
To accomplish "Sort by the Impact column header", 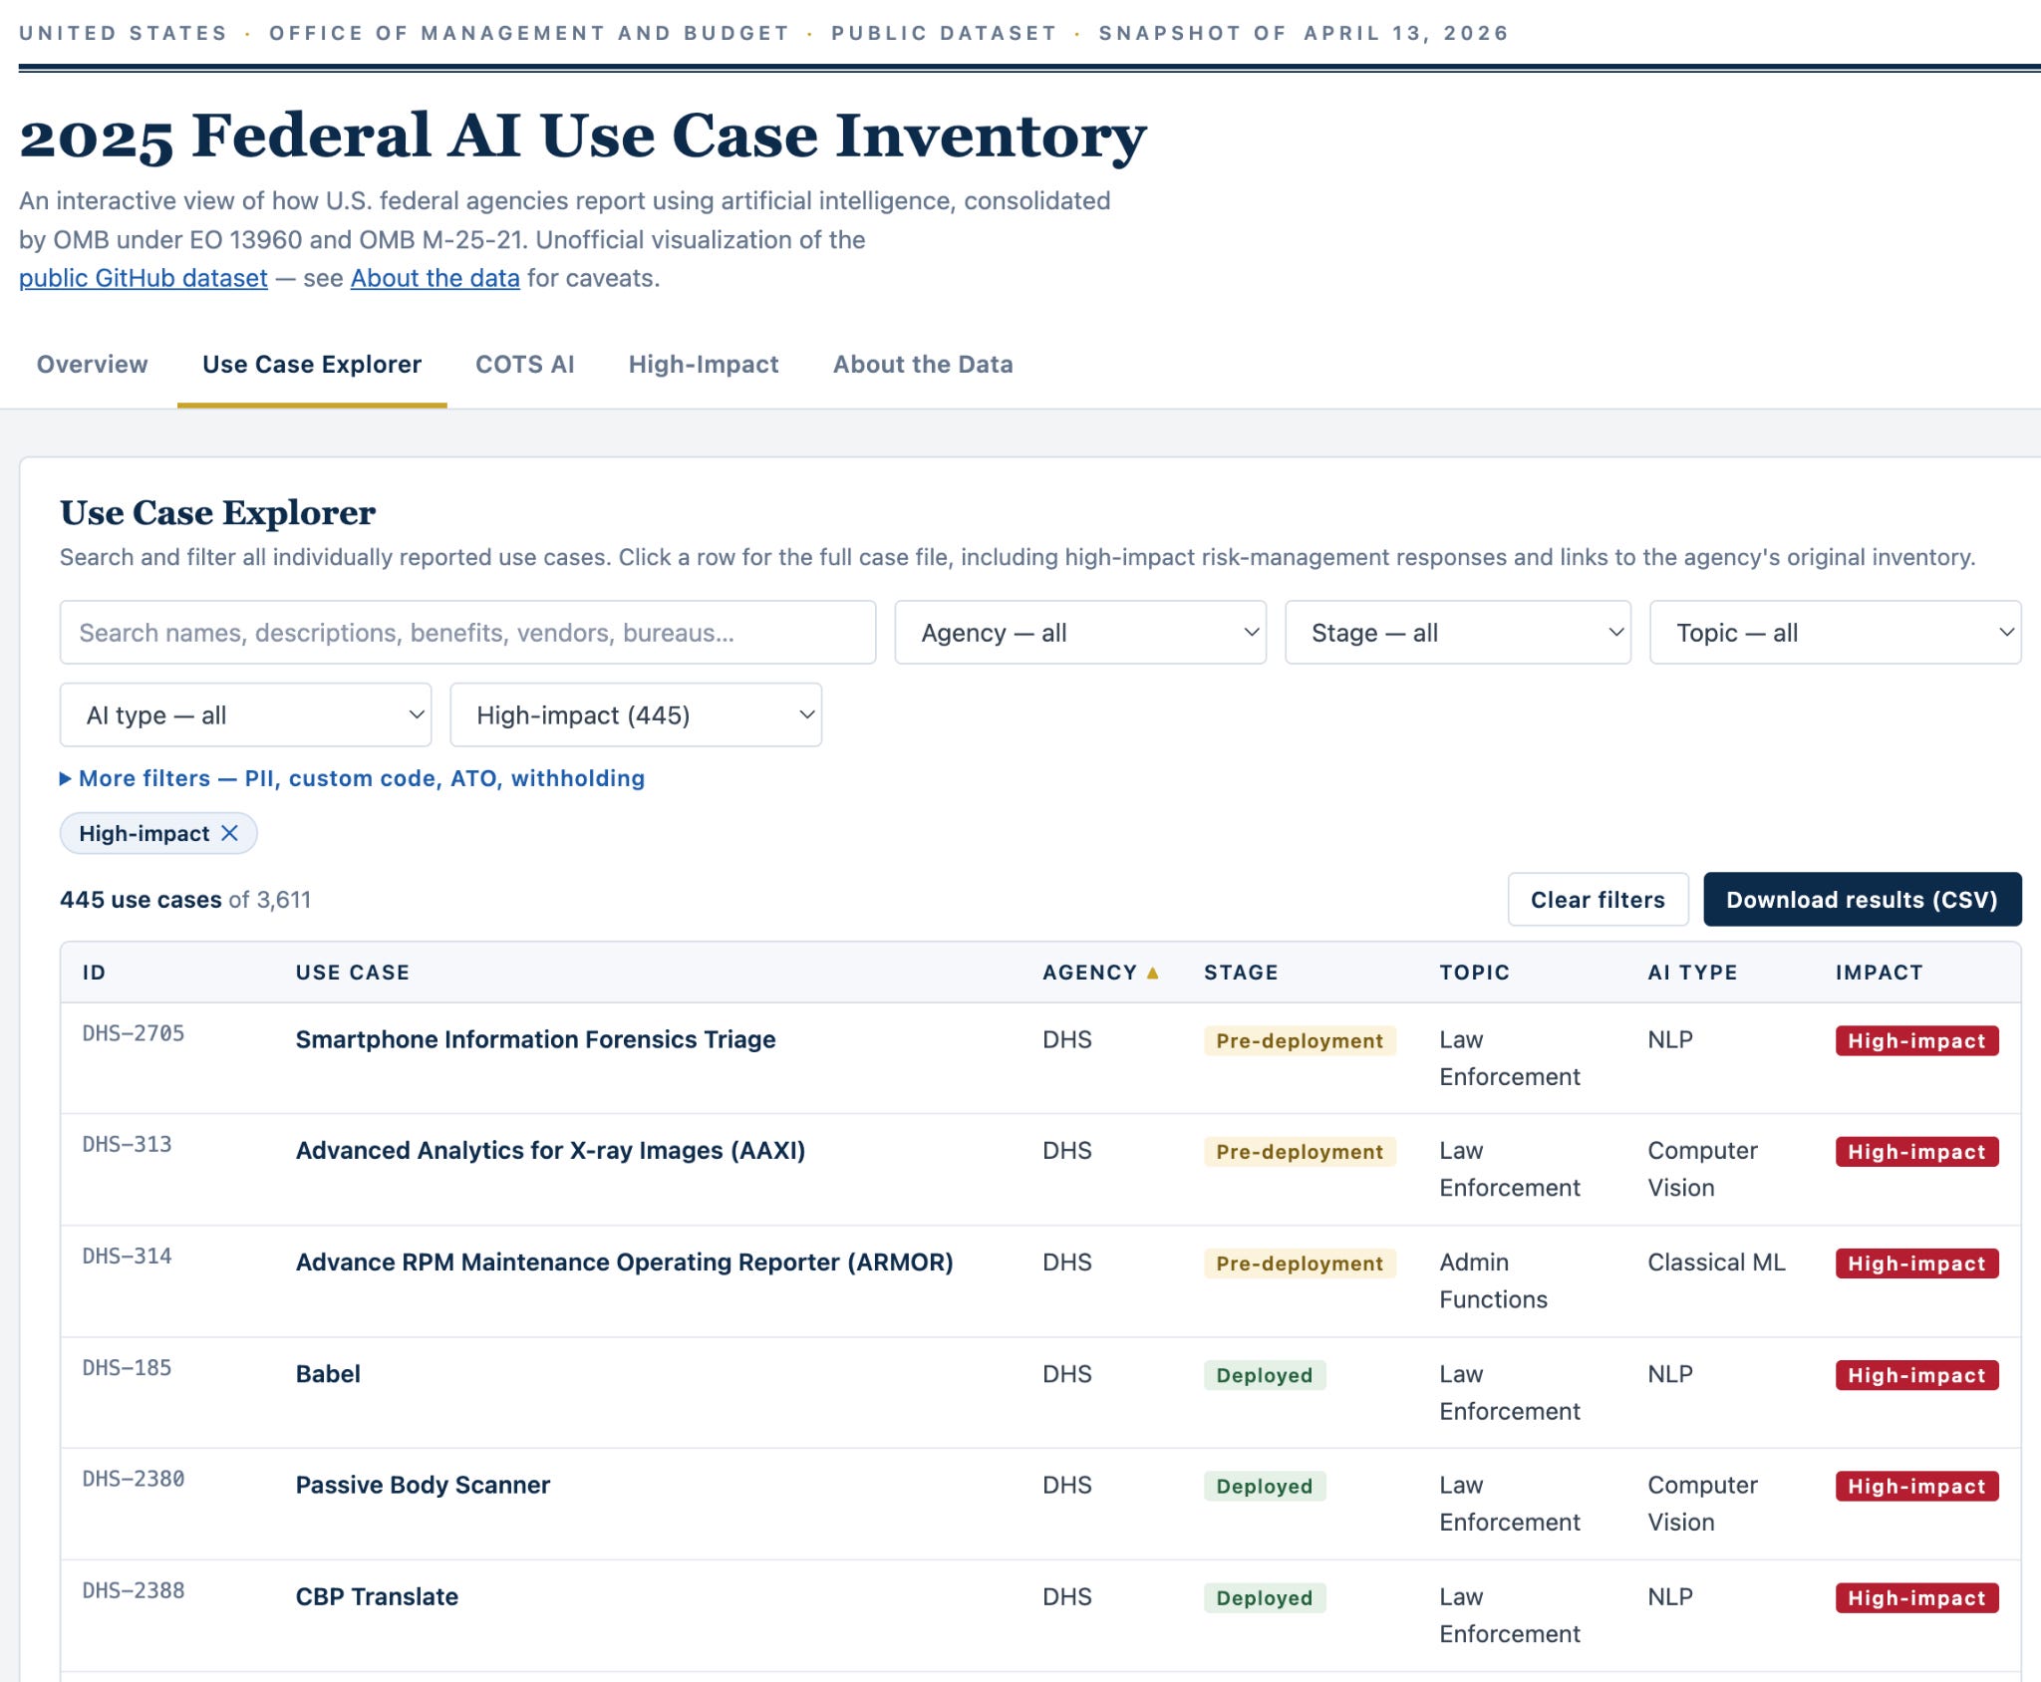I will (1880, 973).
